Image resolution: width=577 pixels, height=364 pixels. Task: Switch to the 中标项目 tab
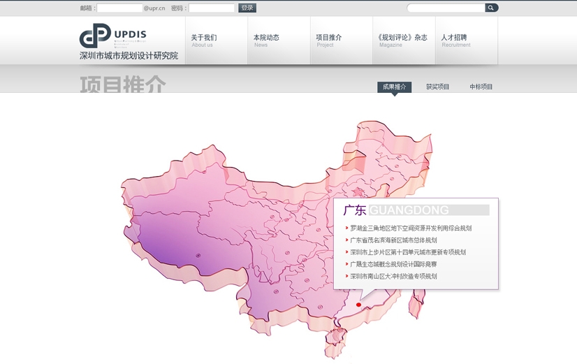pyautogui.click(x=481, y=87)
